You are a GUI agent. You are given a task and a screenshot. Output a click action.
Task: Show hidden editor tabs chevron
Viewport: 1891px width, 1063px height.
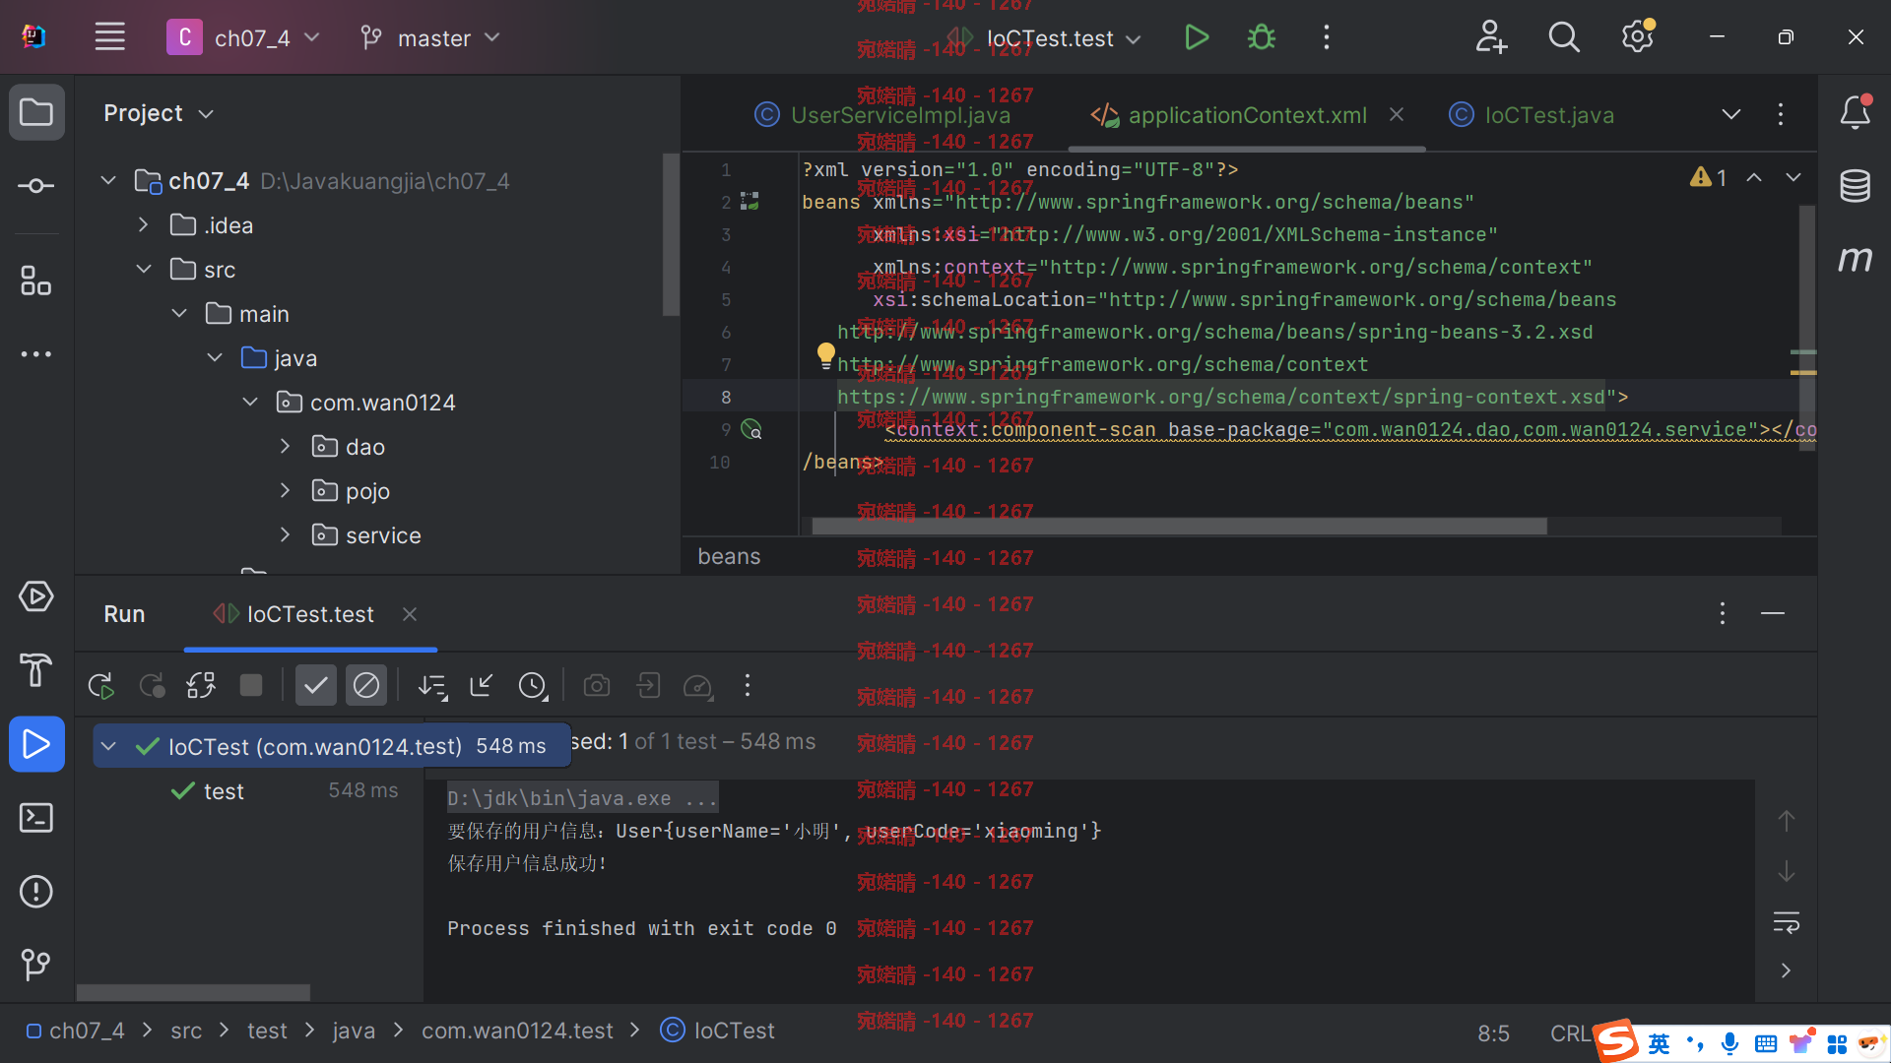(x=1730, y=114)
